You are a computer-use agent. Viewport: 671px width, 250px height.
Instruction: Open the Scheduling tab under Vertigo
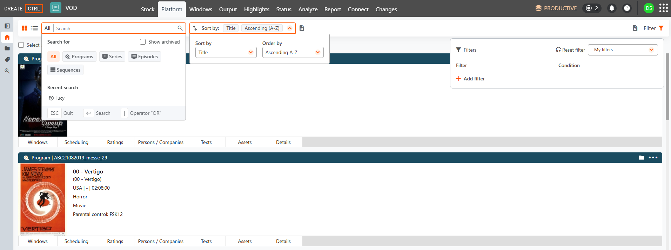[76, 241]
